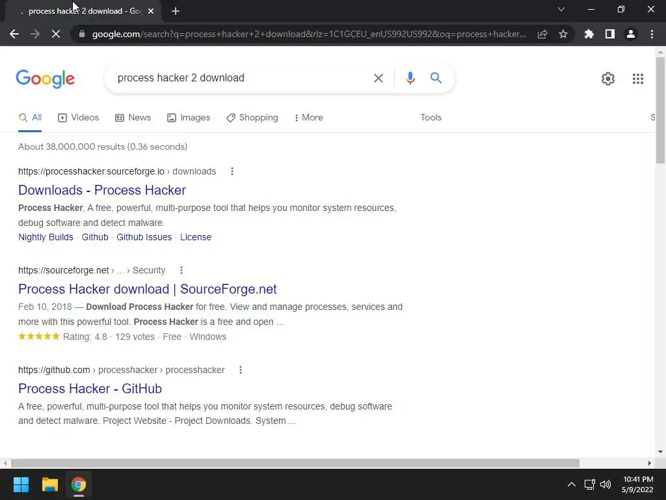Screen dimensions: 666x500
Task: Switch to the Videos tab
Action: coord(79,118)
